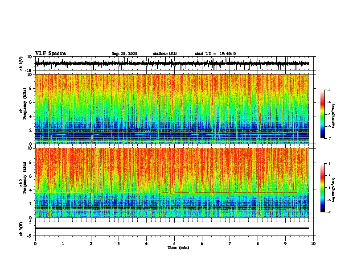Click time axis tick label "3"
Viewport: 353px width, 273px height.
(119, 244)
